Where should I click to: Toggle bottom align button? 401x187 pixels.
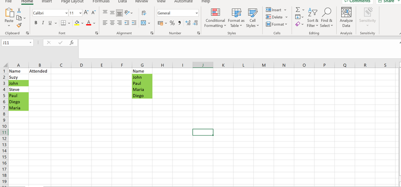119,12
